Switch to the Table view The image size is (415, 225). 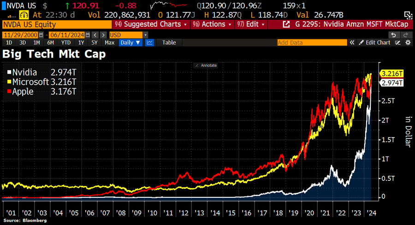[x=169, y=42]
